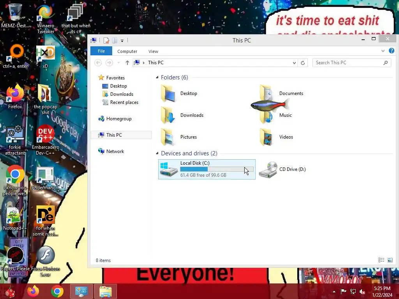This screenshot has height=299, width=399.
Task: Open Customize Quick Access Toolbar dropdown
Action: 122,40
